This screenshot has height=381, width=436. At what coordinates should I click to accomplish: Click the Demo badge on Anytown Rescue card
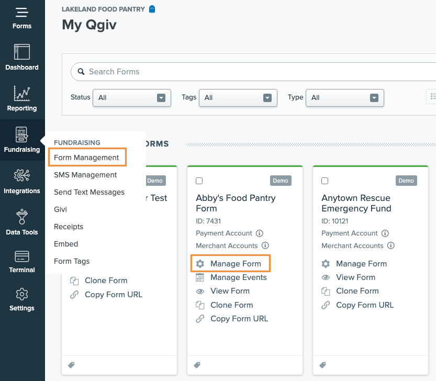tap(406, 181)
